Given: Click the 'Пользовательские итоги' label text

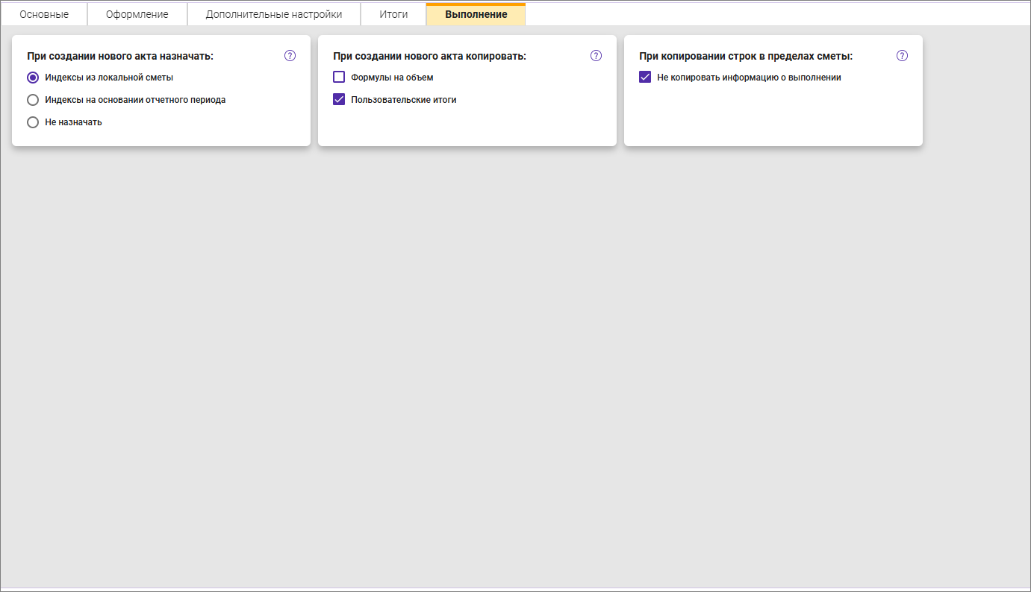Looking at the screenshot, I should 403,100.
